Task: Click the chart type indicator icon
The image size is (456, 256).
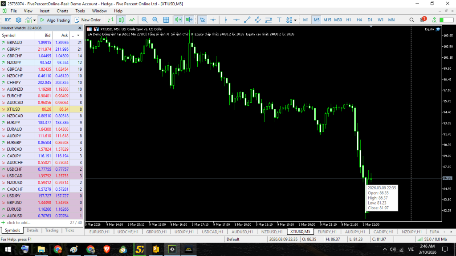Action: (x=28, y=20)
